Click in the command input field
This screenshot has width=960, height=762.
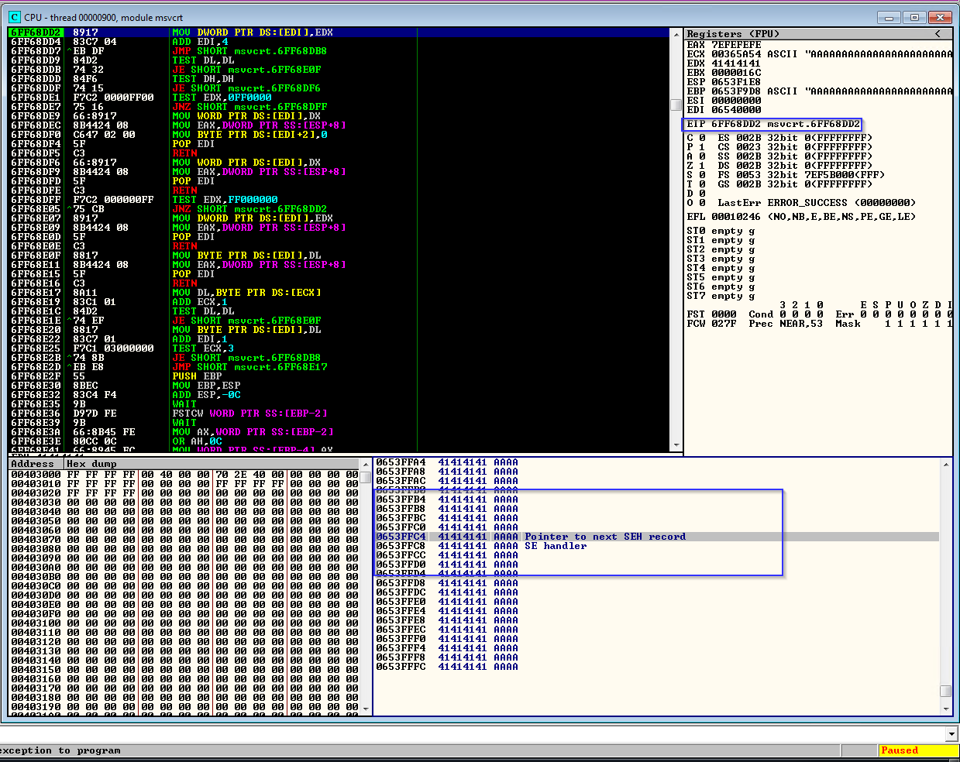tap(465, 733)
